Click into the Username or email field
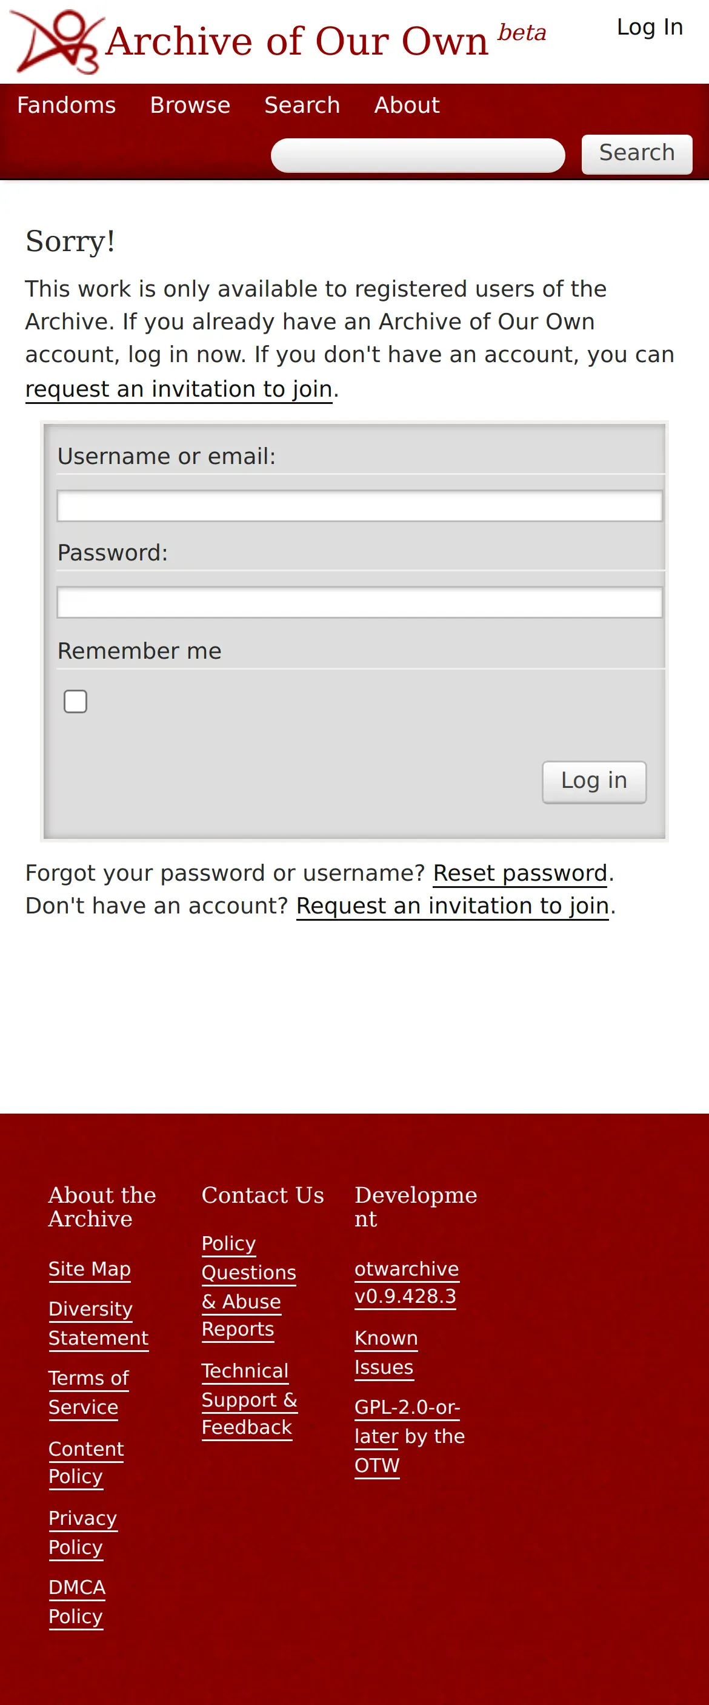 click(360, 506)
